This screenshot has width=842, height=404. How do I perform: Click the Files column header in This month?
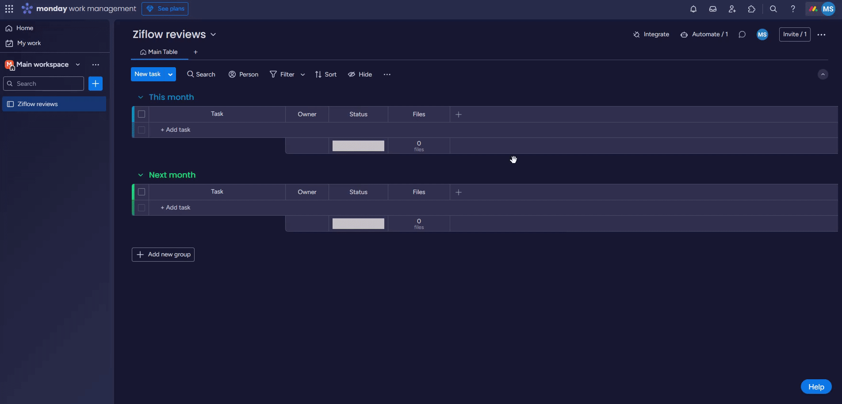tap(419, 114)
